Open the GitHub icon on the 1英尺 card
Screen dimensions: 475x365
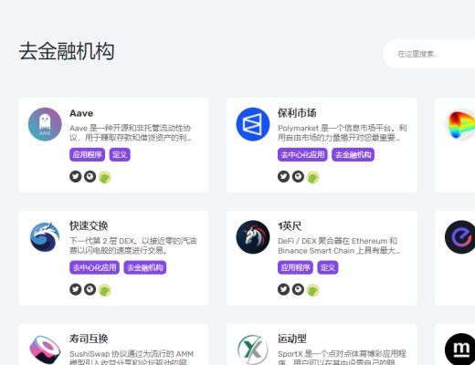298,289
